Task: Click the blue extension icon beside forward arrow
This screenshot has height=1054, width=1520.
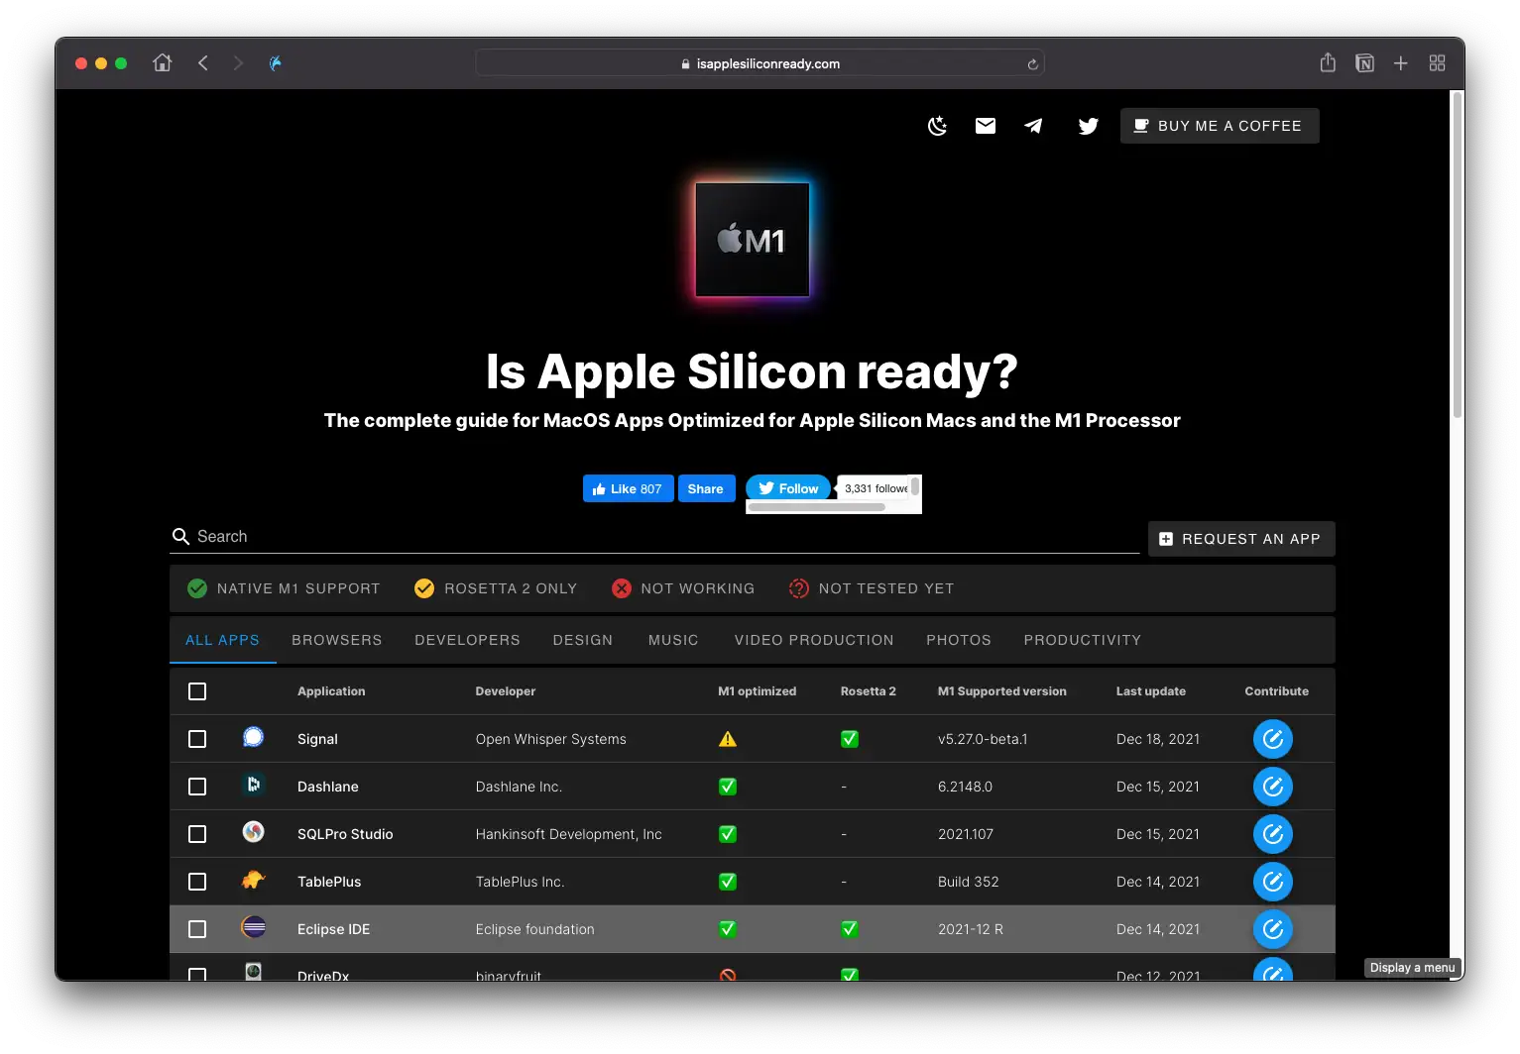Action: tap(276, 63)
